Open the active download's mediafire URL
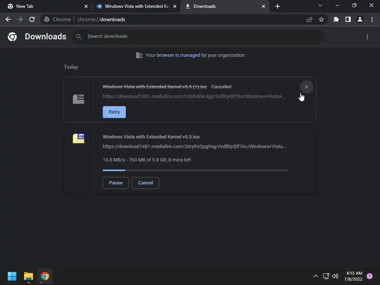The height and width of the screenshot is (285, 380). click(194, 146)
